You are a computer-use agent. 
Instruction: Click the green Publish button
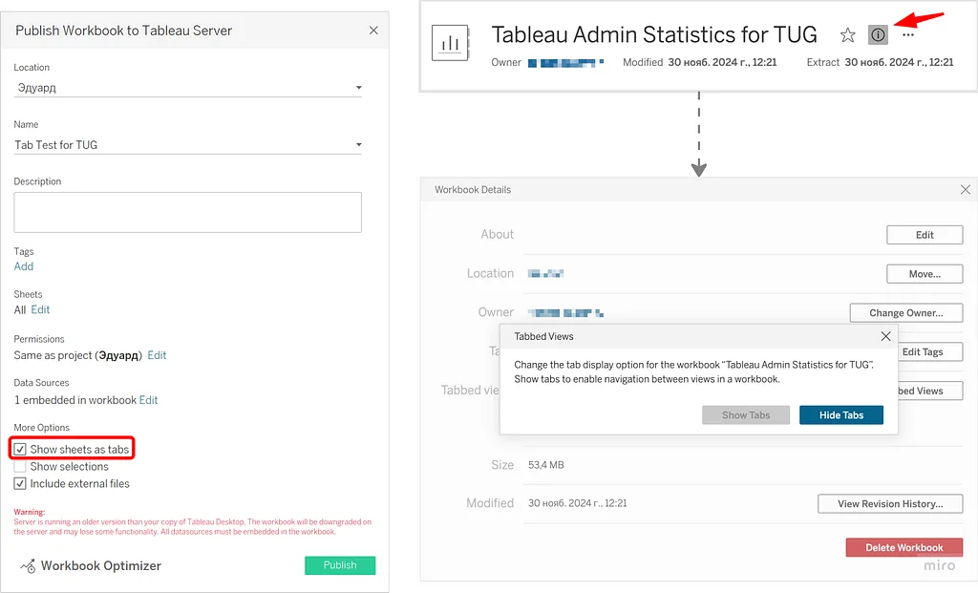340,565
